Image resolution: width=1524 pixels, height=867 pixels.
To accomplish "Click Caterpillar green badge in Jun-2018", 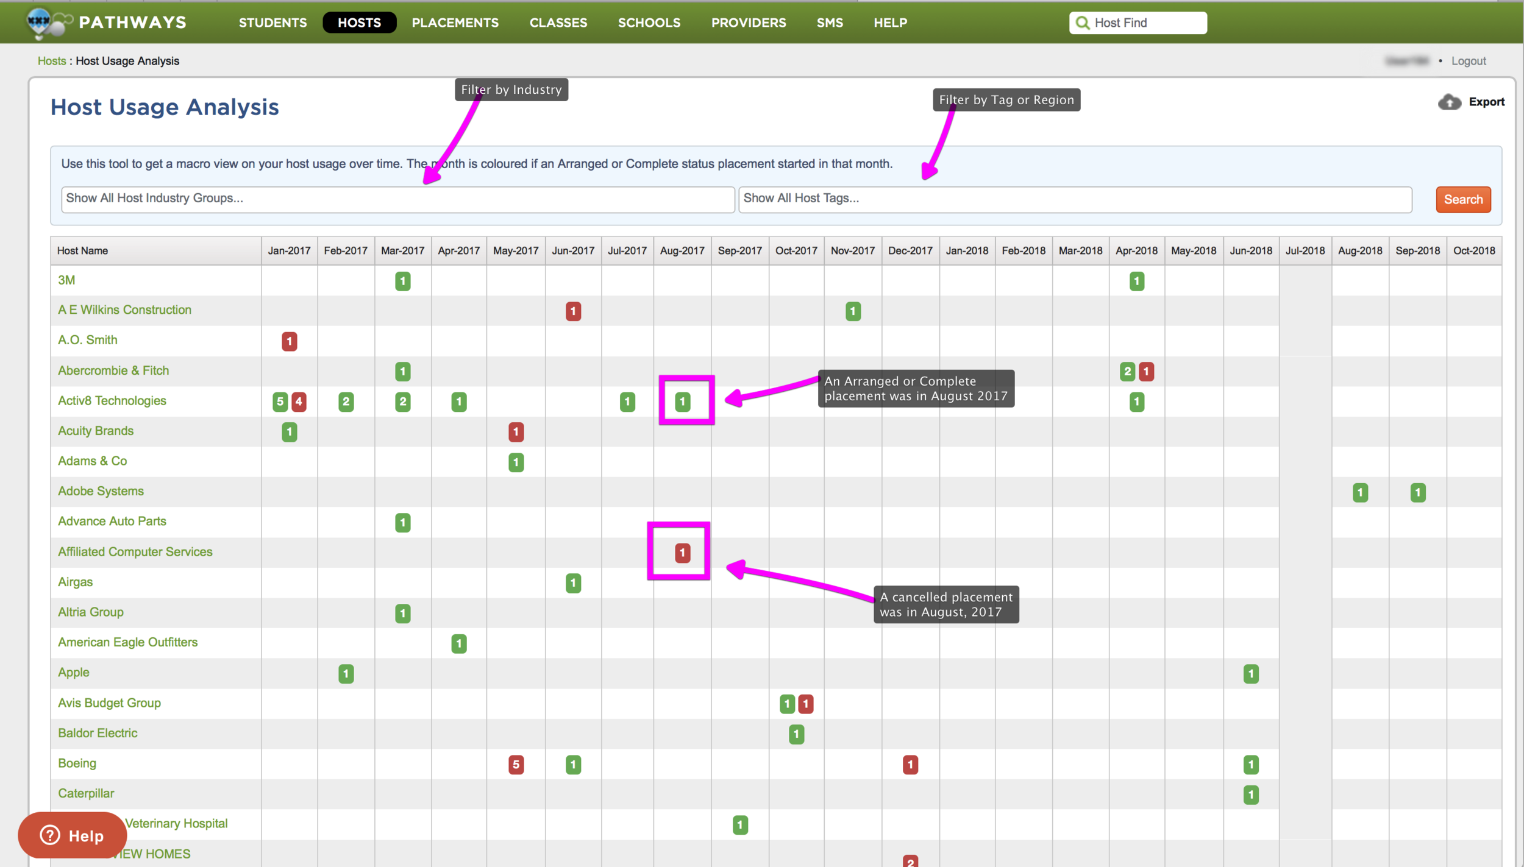I will click(1251, 794).
